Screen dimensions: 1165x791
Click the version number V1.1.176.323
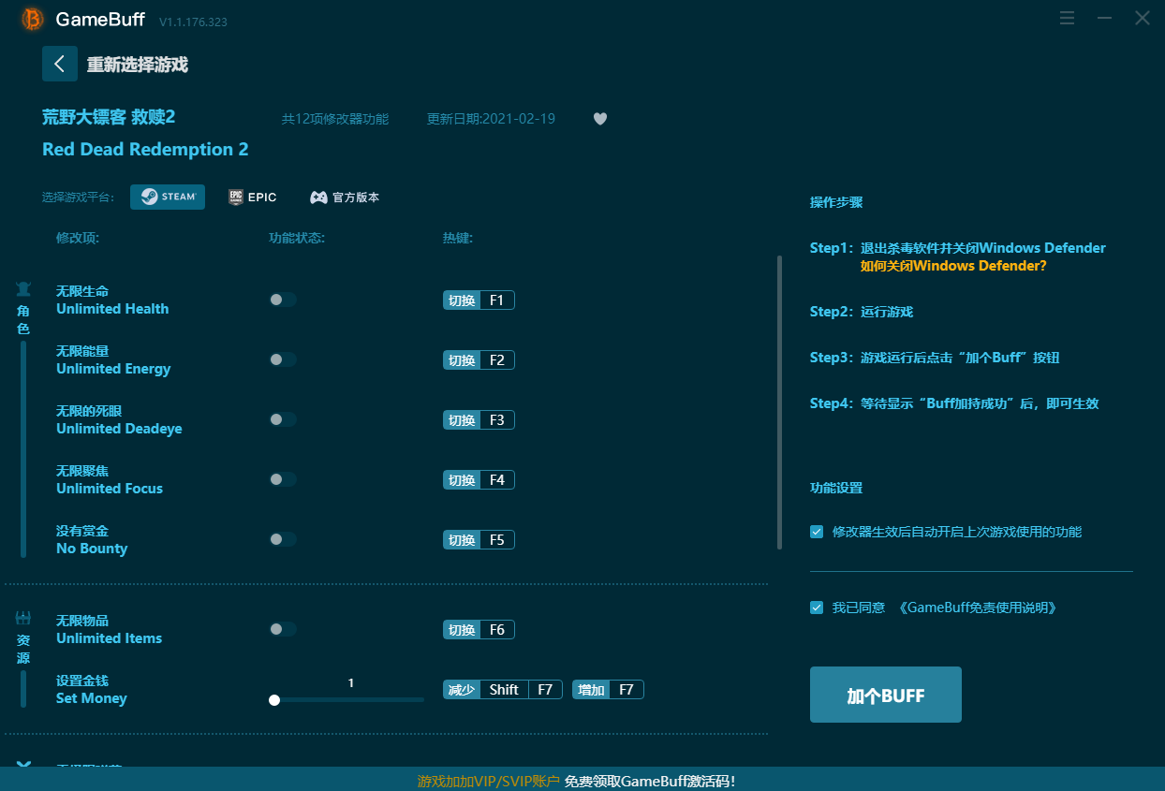(x=193, y=22)
